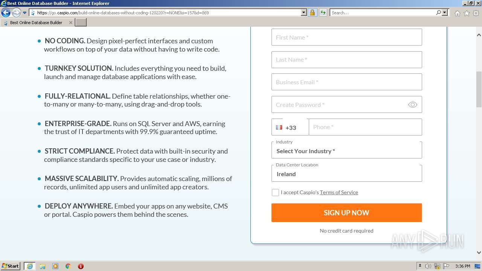This screenshot has width=482, height=271.
Task: View the security lock icon in address bar
Action: [312, 12]
